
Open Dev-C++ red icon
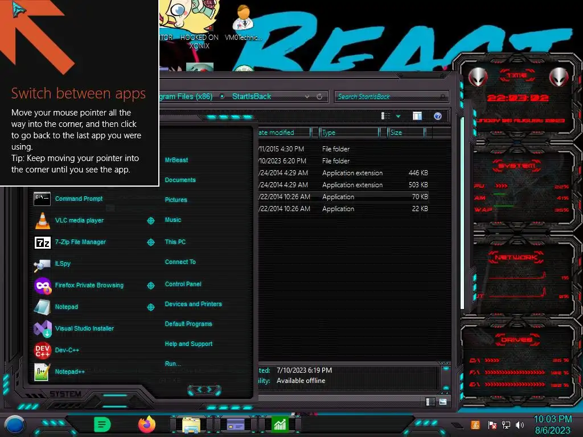point(42,350)
